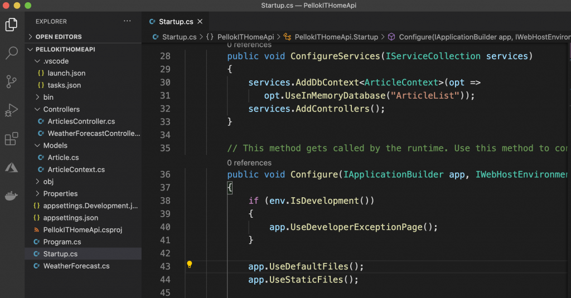This screenshot has width=571, height=298.
Task: Open the Docker view in activity bar
Action: pyautogui.click(x=11, y=196)
